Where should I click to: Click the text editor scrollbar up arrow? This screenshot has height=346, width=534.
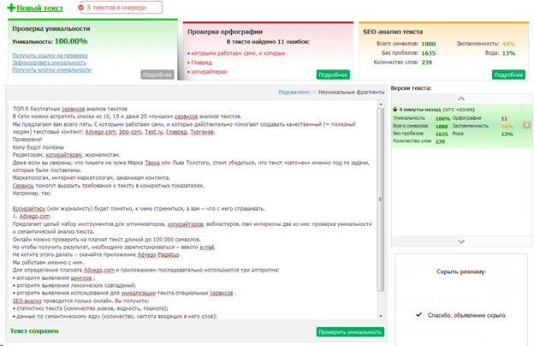[381, 104]
